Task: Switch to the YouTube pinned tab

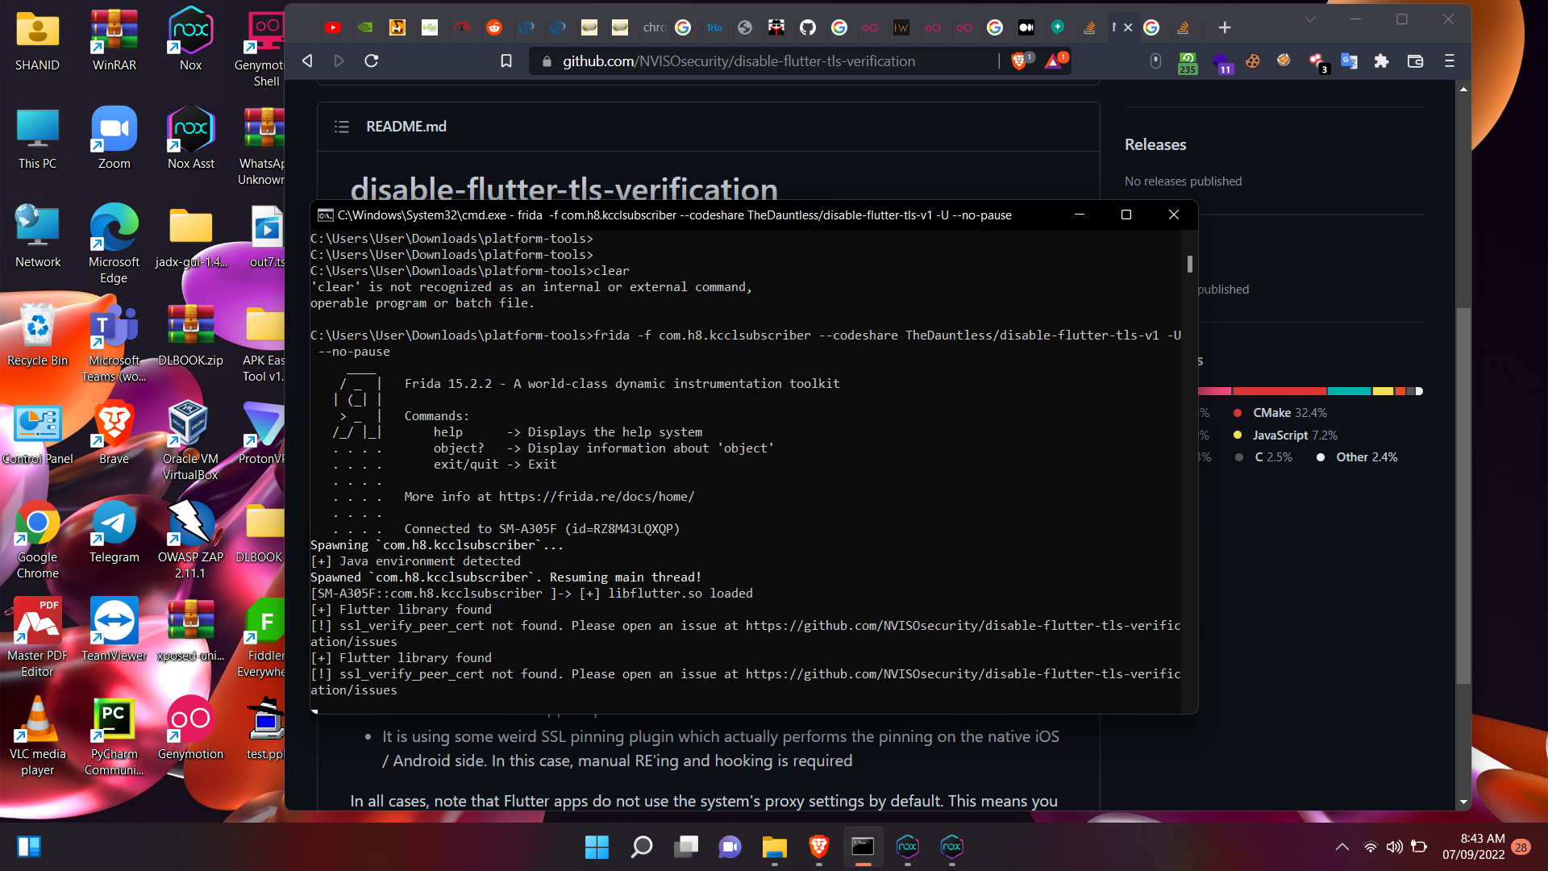Action: tap(333, 27)
